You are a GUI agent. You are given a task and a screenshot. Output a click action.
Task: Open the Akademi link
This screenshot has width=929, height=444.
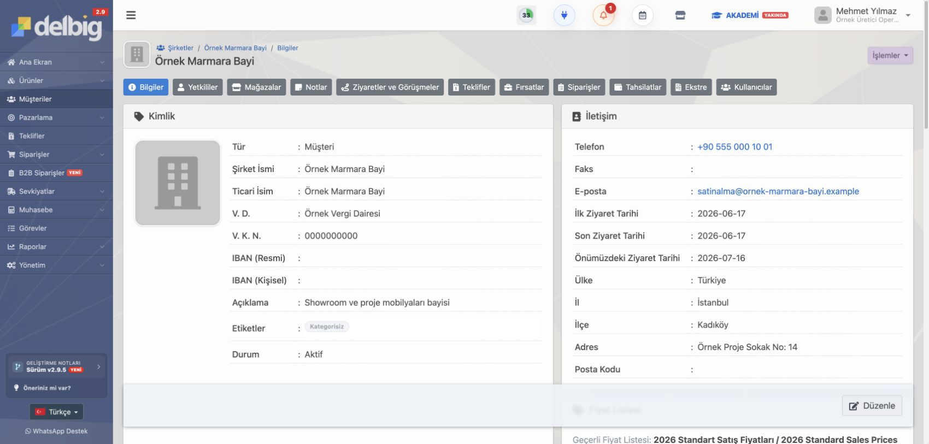pos(749,15)
